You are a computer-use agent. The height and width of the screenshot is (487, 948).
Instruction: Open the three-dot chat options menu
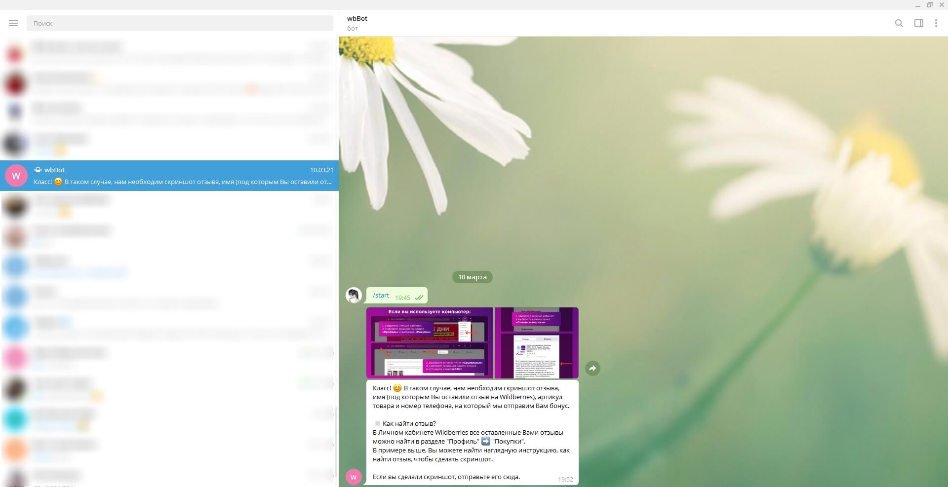[936, 23]
